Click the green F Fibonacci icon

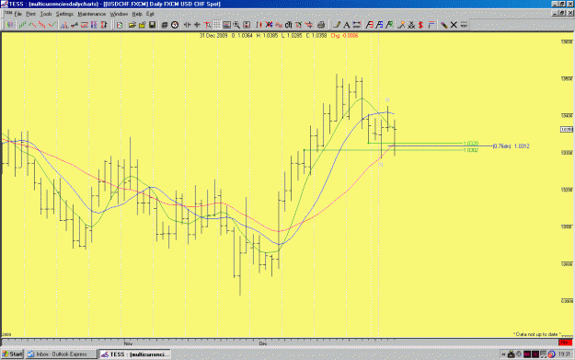coord(389,25)
